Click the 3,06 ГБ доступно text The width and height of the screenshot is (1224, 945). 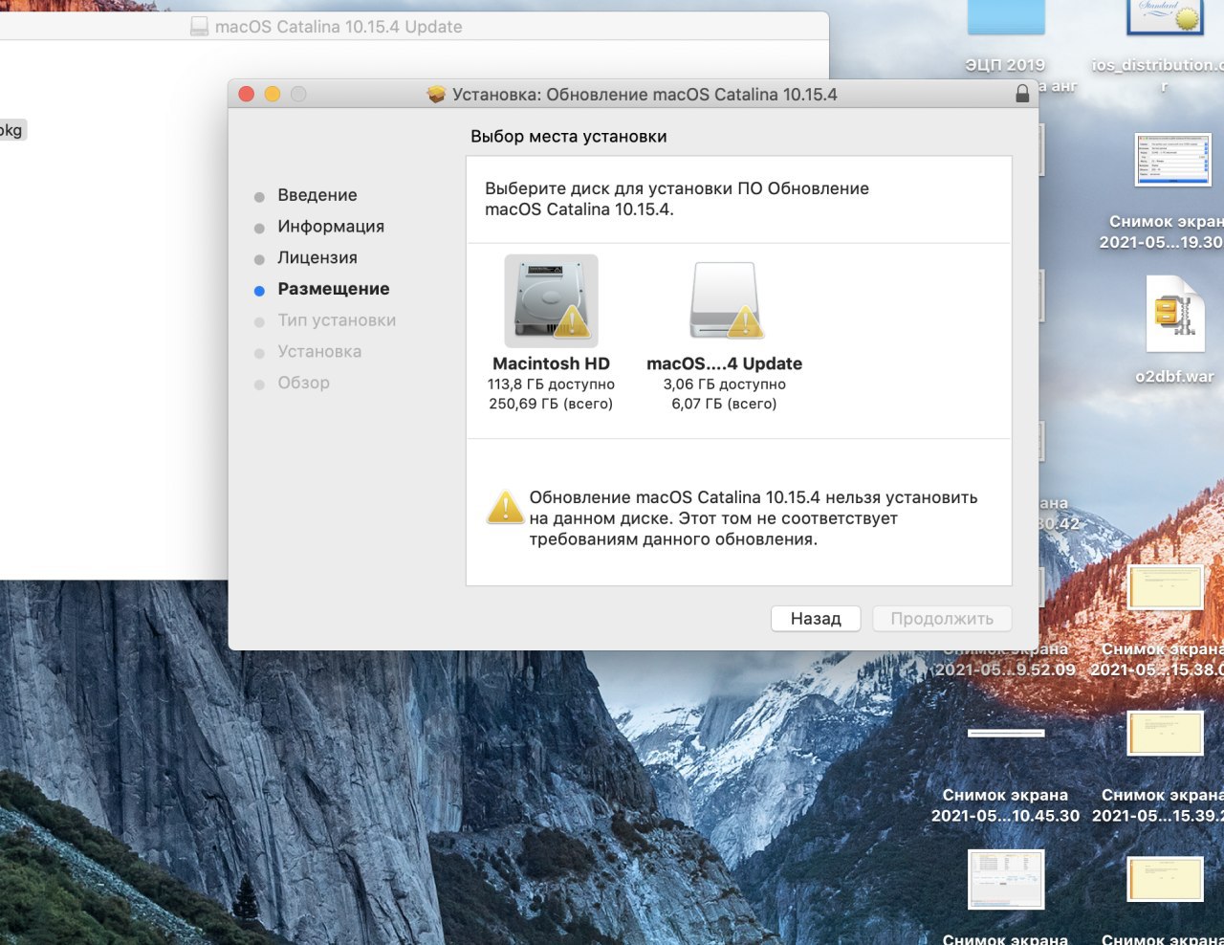pos(724,385)
